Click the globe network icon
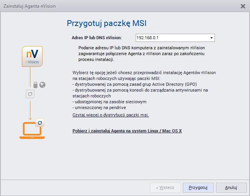This screenshot has width=250, height=196. pos(43,85)
